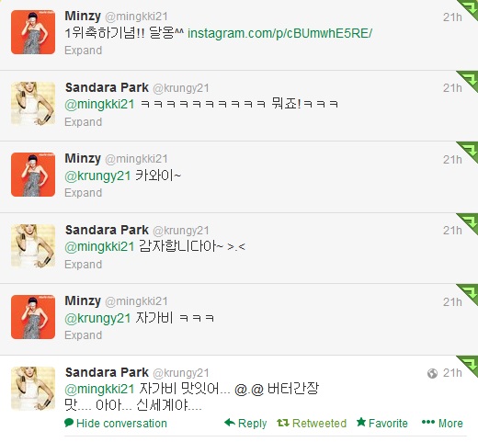
Task: Hide conversation under last tweet
Action: [121, 424]
